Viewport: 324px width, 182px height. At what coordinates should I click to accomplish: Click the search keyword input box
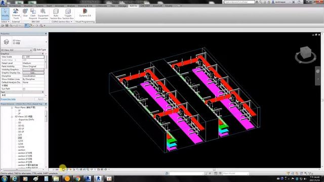click(x=239, y=2)
